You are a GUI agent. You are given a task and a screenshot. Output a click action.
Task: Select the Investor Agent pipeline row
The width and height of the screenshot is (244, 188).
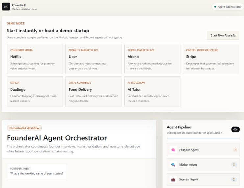point(203,179)
